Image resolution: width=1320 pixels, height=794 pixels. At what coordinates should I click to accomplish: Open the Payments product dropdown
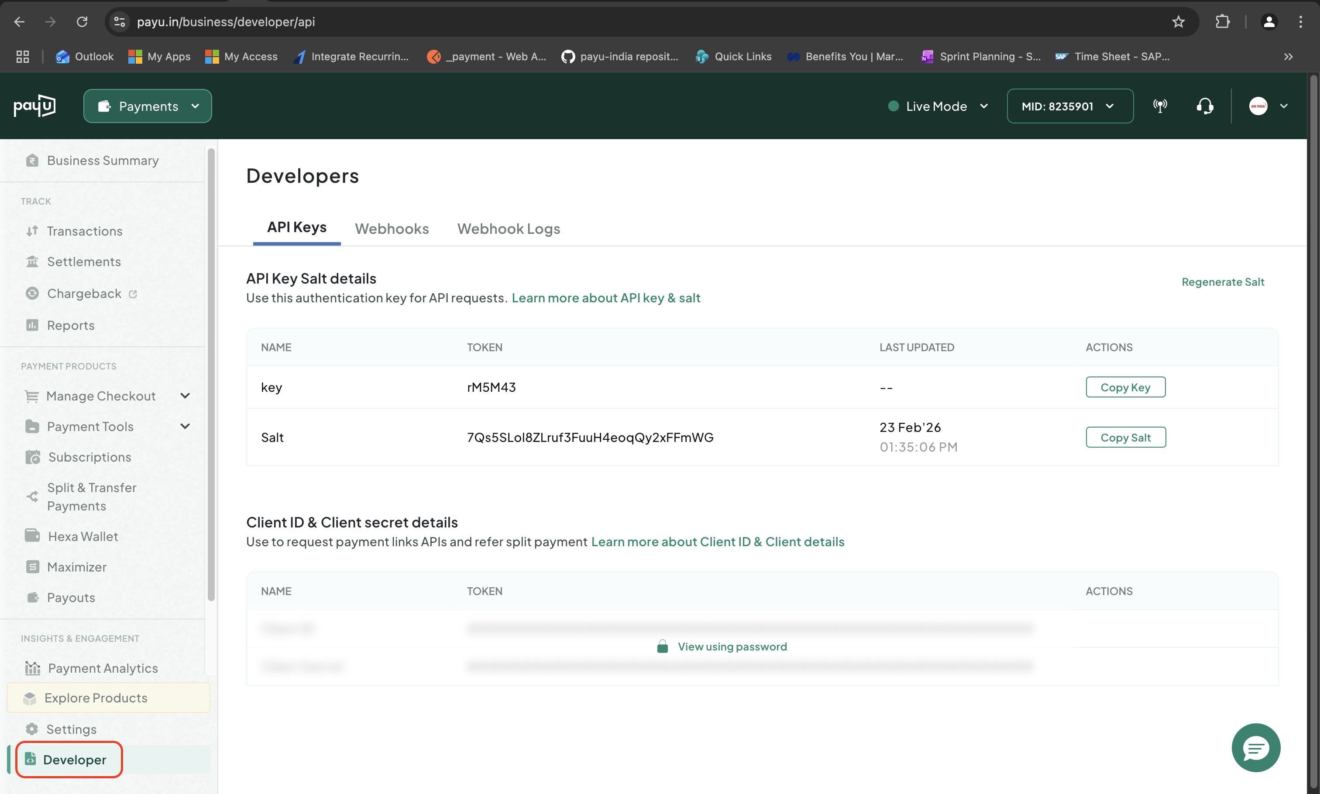tap(148, 106)
